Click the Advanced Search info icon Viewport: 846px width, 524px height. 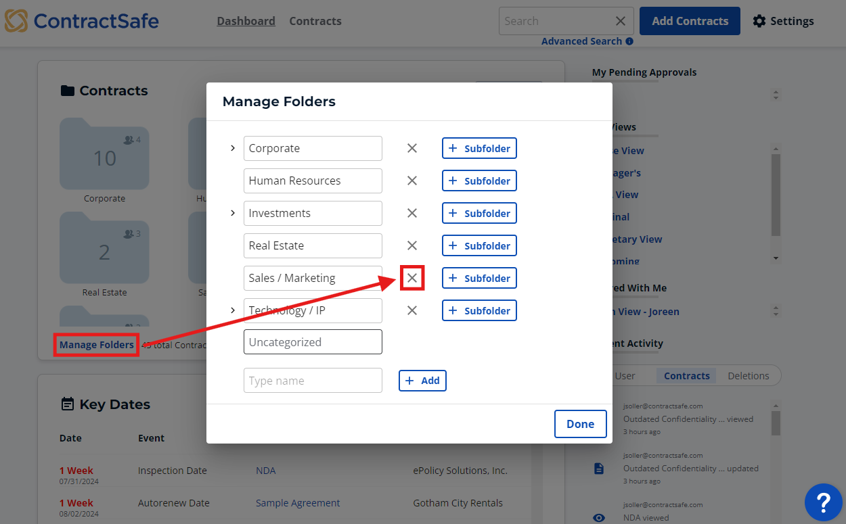pos(630,41)
